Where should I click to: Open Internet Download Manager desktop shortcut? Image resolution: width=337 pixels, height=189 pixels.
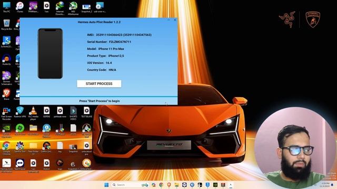60,8
